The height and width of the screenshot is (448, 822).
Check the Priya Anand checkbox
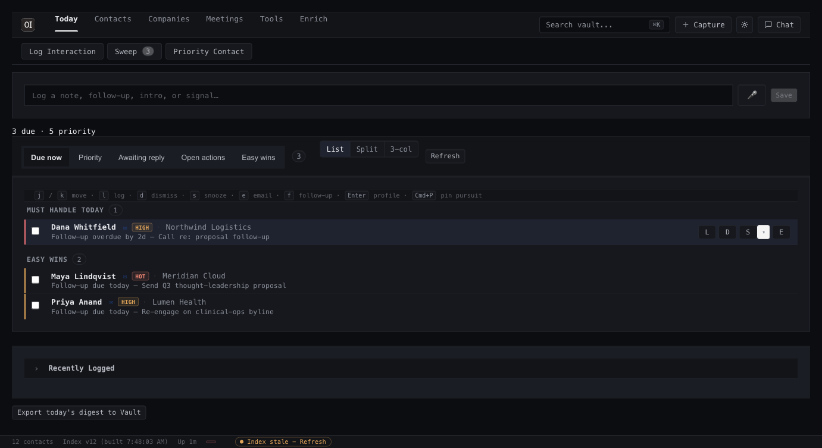click(x=36, y=305)
